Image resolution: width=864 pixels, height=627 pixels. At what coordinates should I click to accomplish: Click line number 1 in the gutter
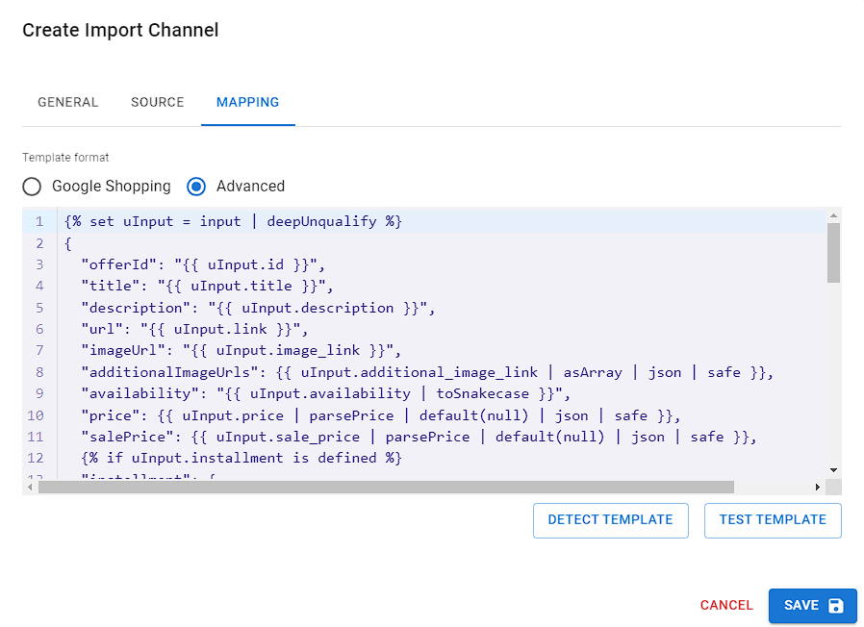click(x=39, y=222)
